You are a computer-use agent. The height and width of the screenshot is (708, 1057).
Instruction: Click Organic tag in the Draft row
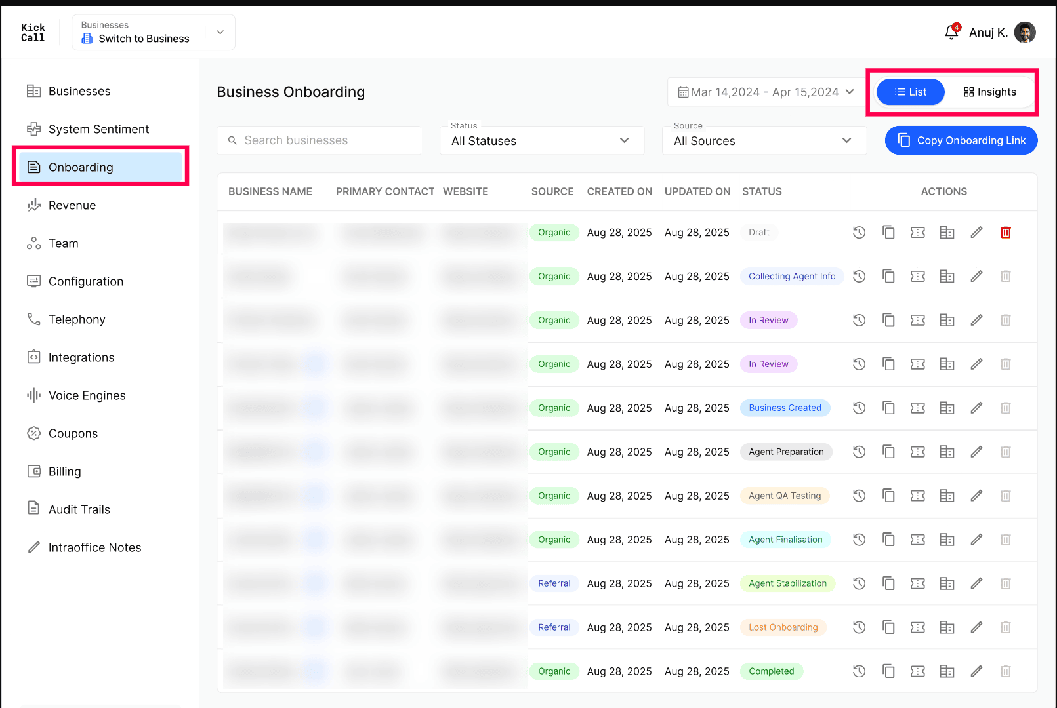(x=554, y=232)
